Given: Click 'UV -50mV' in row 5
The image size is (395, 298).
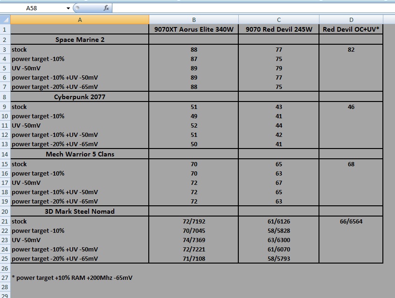Looking at the screenshot, I should pyautogui.click(x=26, y=68).
